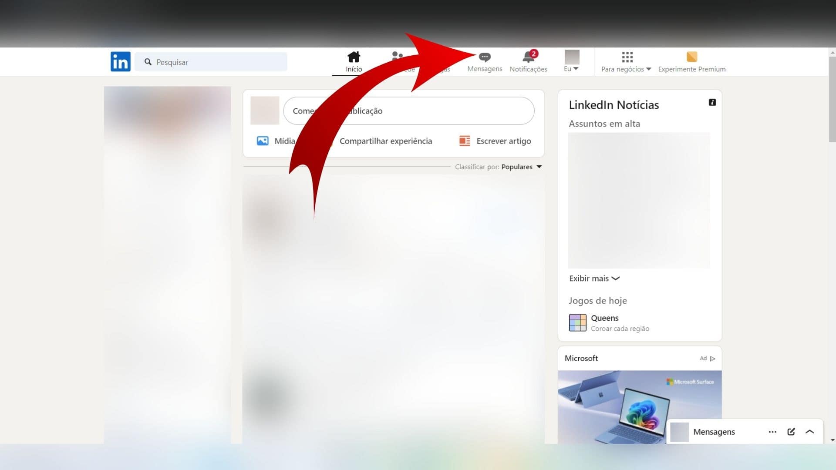Click Eu profile menu tab

pyautogui.click(x=571, y=61)
